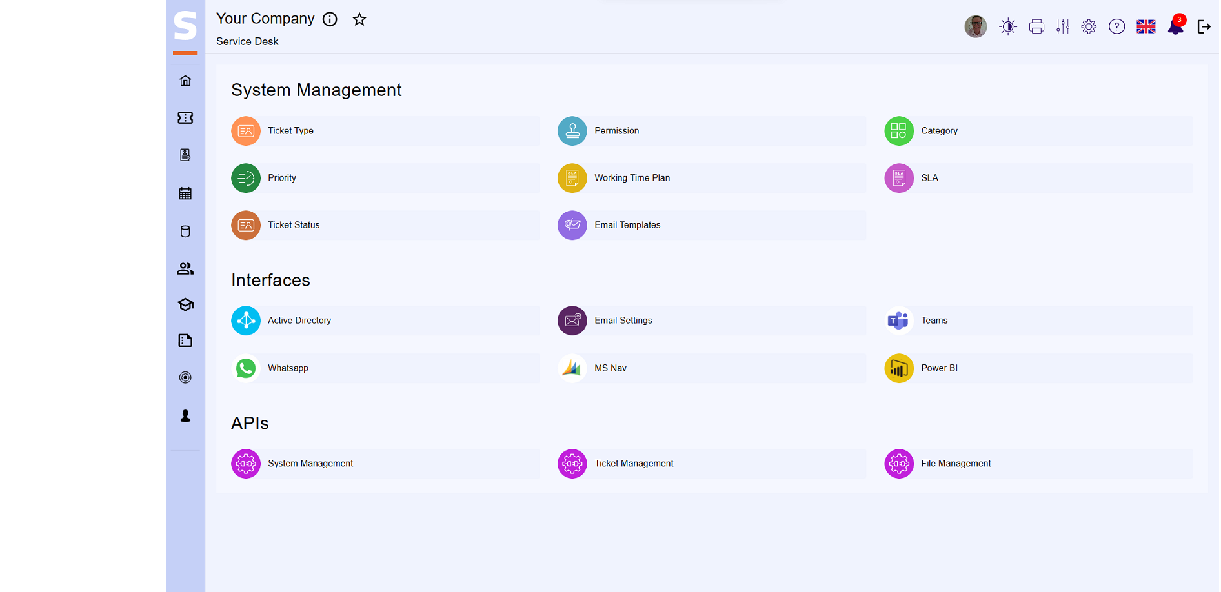The image size is (1221, 592).
Task: Click the logout icon in the top bar
Action: pyautogui.click(x=1204, y=26)
